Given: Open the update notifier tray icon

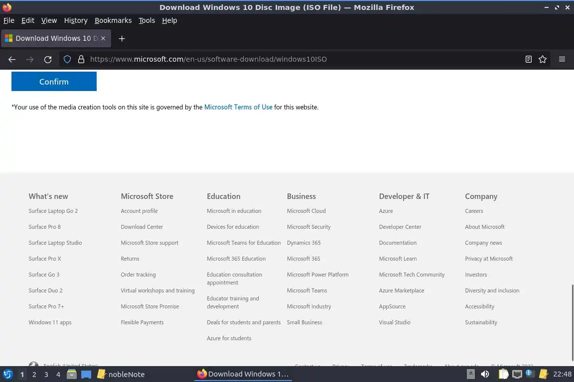Looking at the screenshot, I should coord(529,373).
